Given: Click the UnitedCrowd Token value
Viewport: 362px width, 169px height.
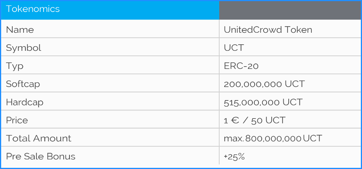Looking at the screenshot, I should [x=268, y=30].
